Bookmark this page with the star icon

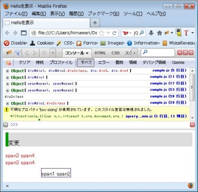pyautogui.click(x=101, y=33)
